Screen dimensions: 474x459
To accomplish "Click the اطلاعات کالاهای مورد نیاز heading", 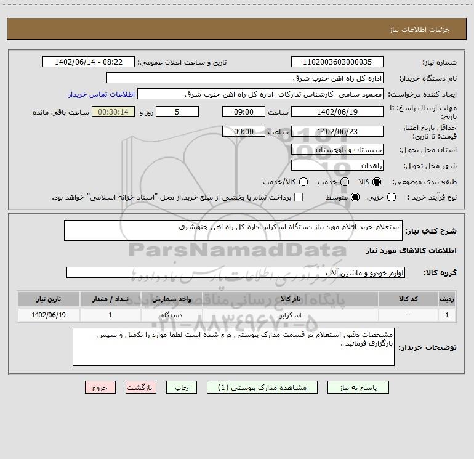I will point(411,251).
